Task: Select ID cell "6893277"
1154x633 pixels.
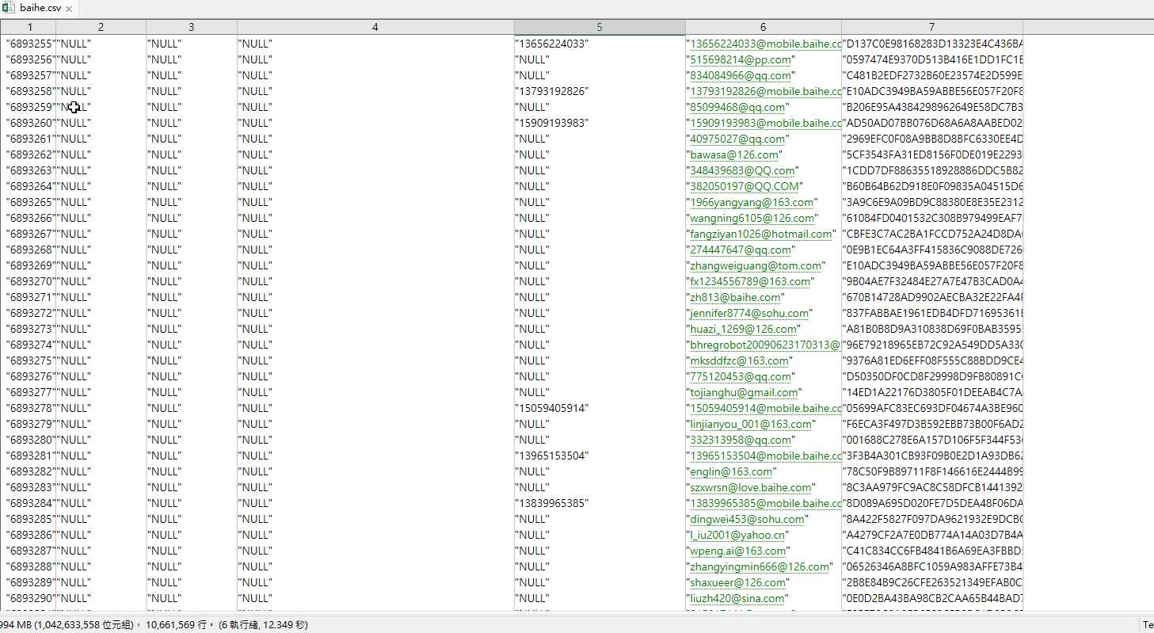Action: (30, 393)
